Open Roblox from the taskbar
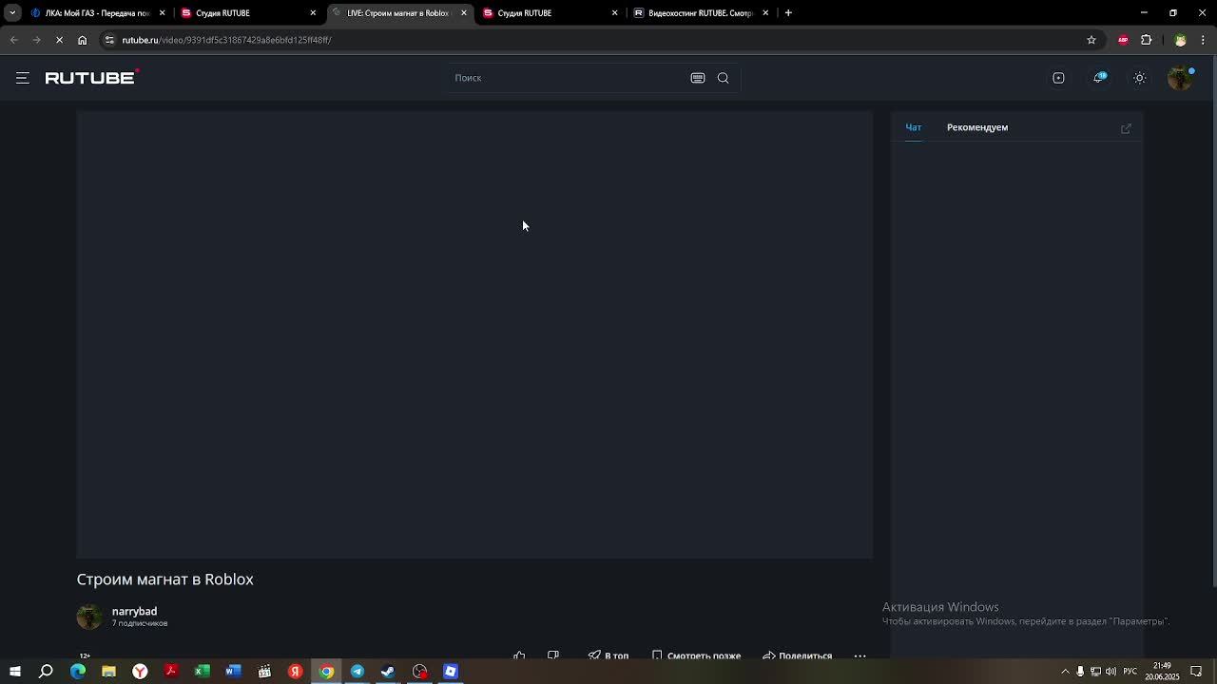Image resolution: width=1217 pixels, height=684 pixels. (x=451, y=672)
